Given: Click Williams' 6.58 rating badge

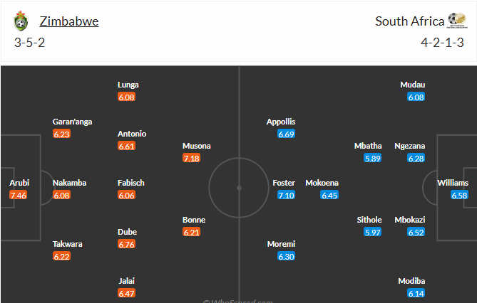Looking at the screenshot, I should (459, 195).
